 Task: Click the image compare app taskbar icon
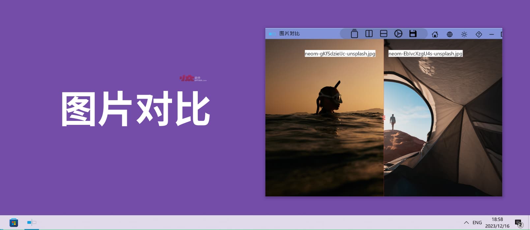point(32,223)
